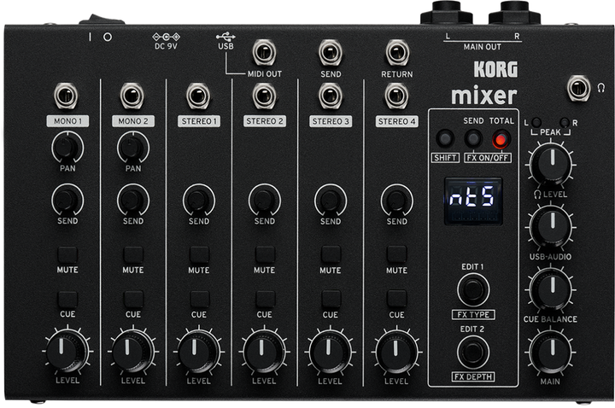
Task: Click the MONO 2 SEND knob
Action: click(x=133, y=200)
